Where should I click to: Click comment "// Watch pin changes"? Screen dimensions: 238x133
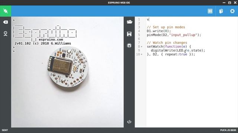point(167,43)
